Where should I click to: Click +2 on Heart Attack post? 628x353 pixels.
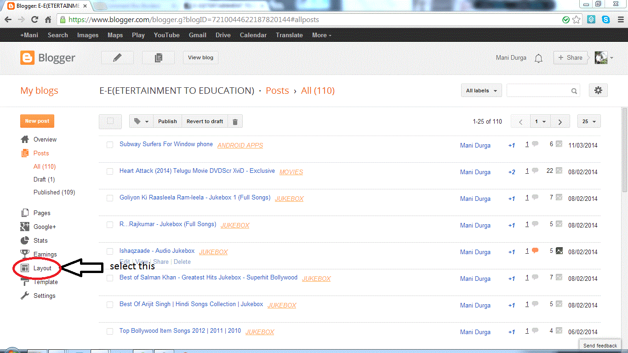point(512,172)
